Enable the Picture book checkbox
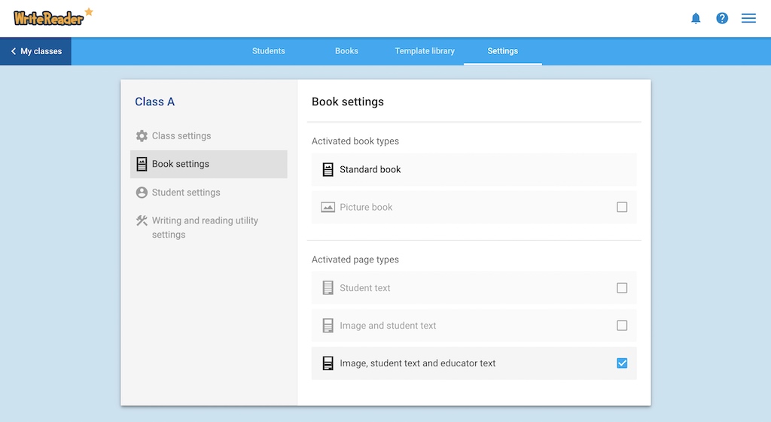The height and width of the screenshot is (422, 771). pyautogui.click(x=622, y=207)
